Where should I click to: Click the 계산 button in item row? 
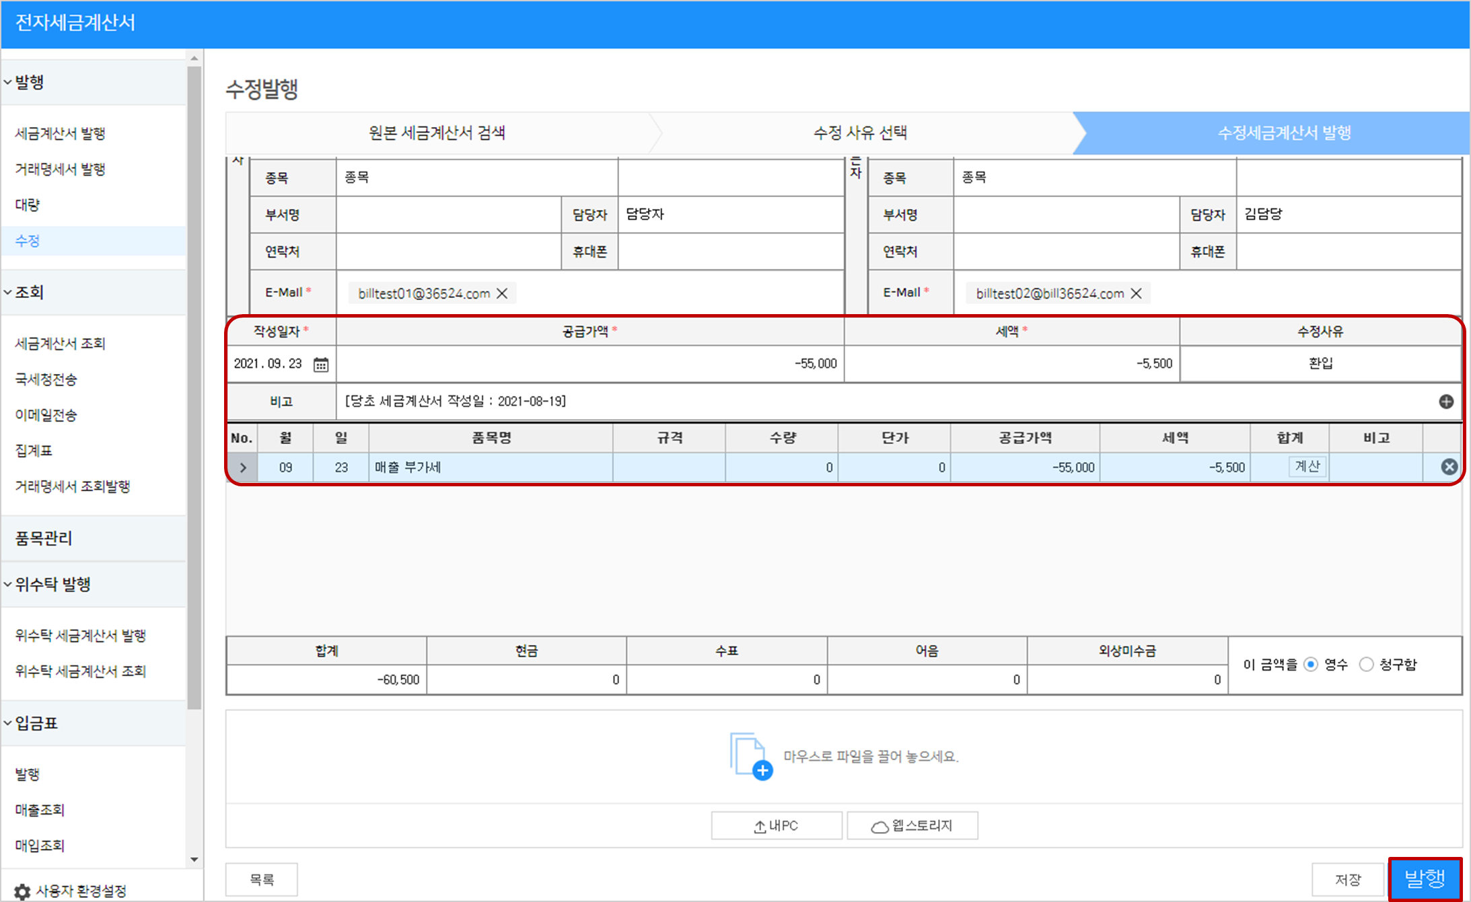pos(1307,466)
